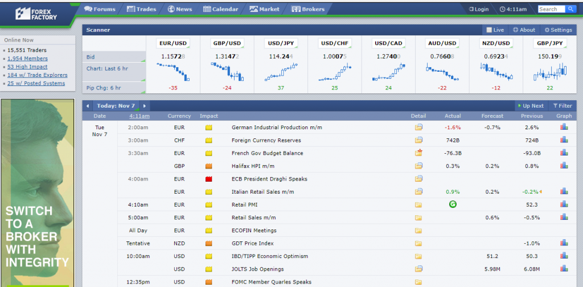Go to next day using right arrow
Viewport: 583px width, 287px height.
click(x=145, y=106)
